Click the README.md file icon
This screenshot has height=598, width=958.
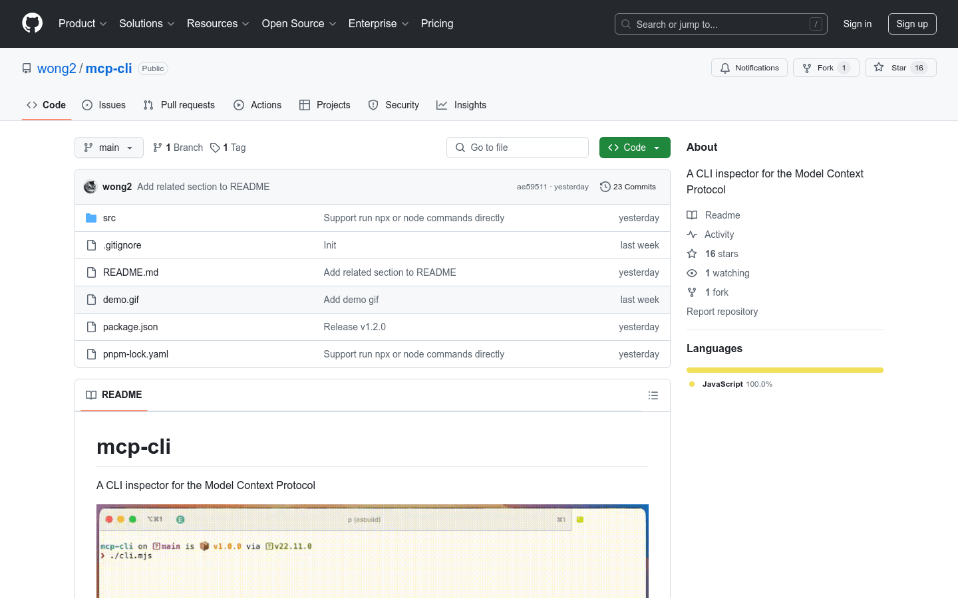pyautogui.click(x=91, y=272)
